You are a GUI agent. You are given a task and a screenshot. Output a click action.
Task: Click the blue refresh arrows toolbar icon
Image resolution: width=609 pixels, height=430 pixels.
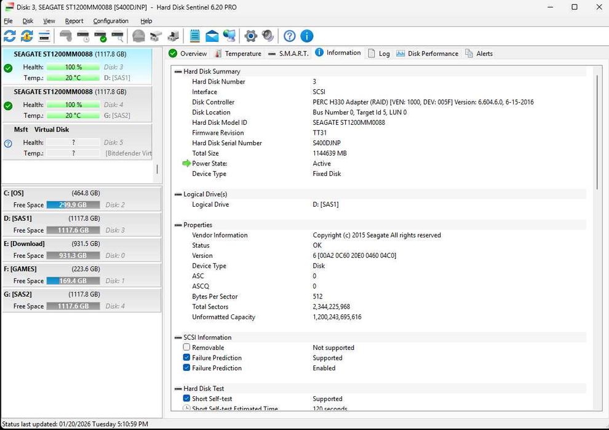(10, 36)
